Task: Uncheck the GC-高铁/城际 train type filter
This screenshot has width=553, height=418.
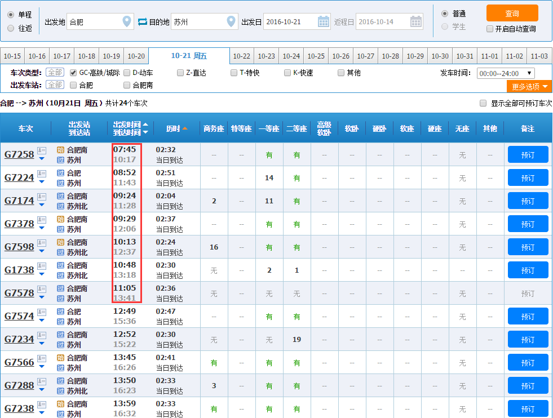Action: (x=73, y=73)
